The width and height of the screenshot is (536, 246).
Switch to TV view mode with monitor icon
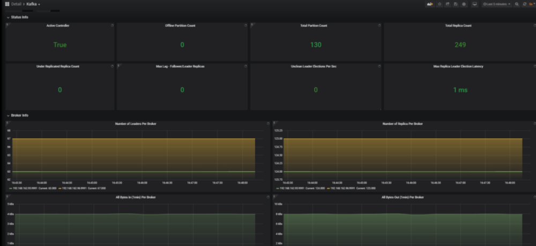[474, 4]
